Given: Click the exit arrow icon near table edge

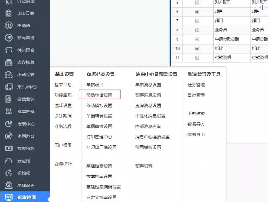Looking at the screenshot, I should pos(261,8).
